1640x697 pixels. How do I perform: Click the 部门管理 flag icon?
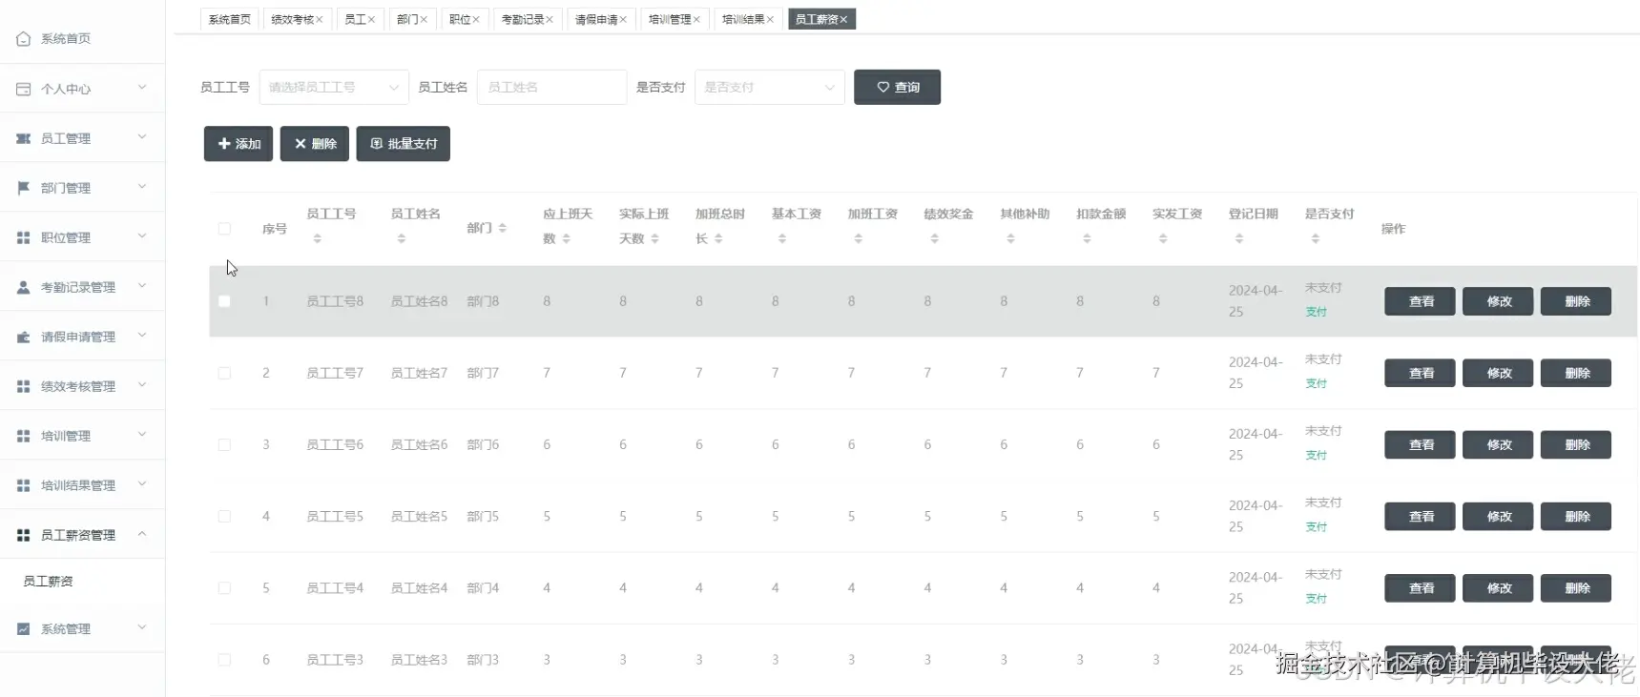tap(24, 188)
